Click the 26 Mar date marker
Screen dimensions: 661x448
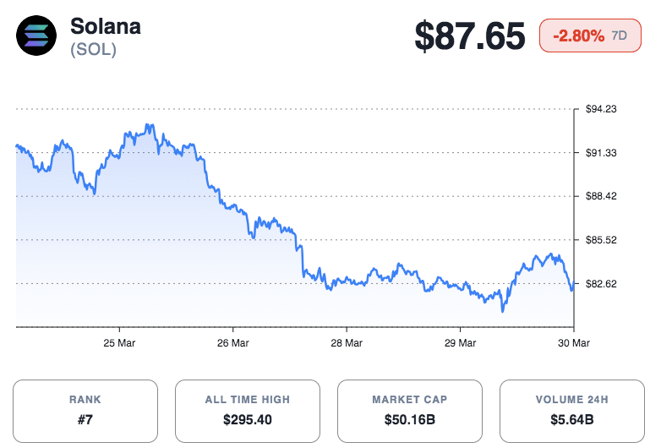(x=232, y=343)
